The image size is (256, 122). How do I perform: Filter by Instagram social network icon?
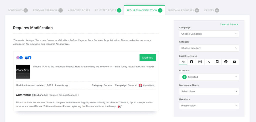pyautogui.click(x=200, y=62)
